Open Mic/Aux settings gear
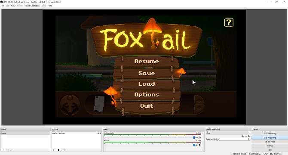Screen dimensions: 288x155 (199, 145)
